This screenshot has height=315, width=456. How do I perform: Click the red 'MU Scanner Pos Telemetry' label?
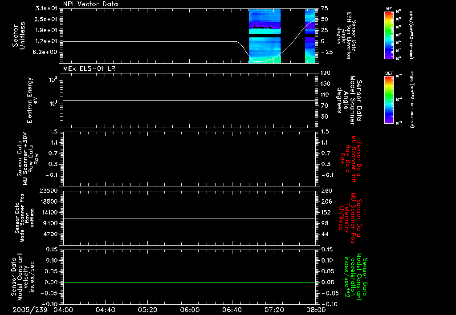pyautogui.click(x=350, y=218)
